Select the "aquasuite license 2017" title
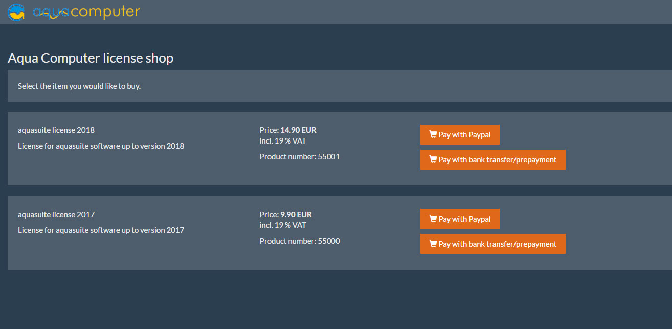The width and height of the screenshot is (672, 329). 56,215
